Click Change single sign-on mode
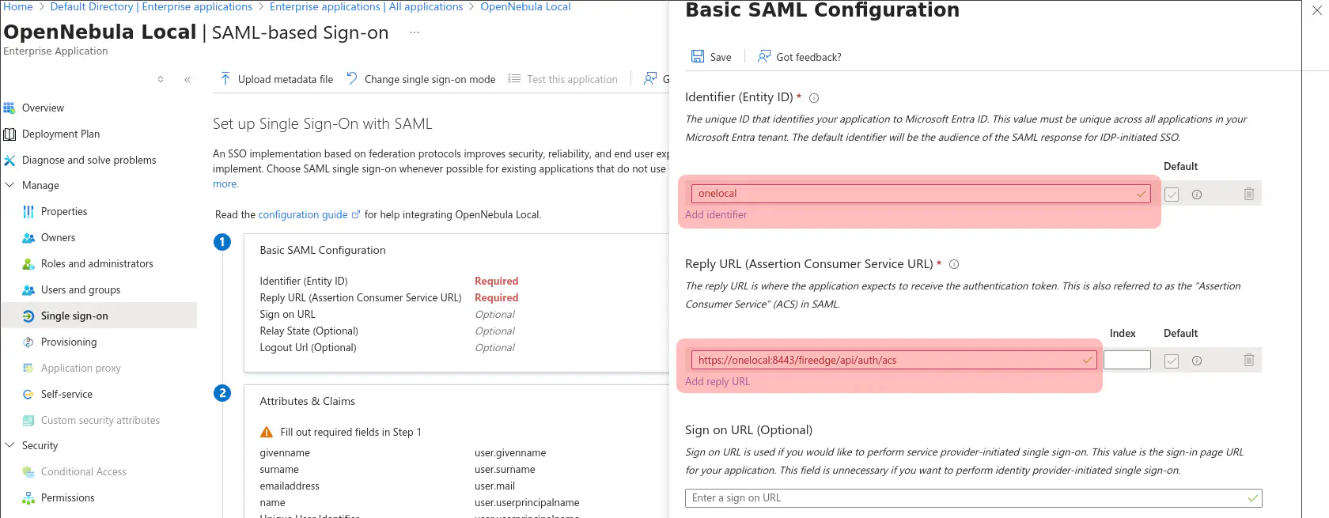Screen dimensions: 1329x518 coord(421,79)
